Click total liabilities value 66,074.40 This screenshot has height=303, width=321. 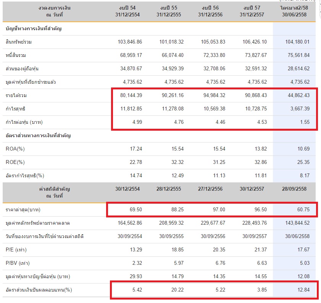(173, 55)
